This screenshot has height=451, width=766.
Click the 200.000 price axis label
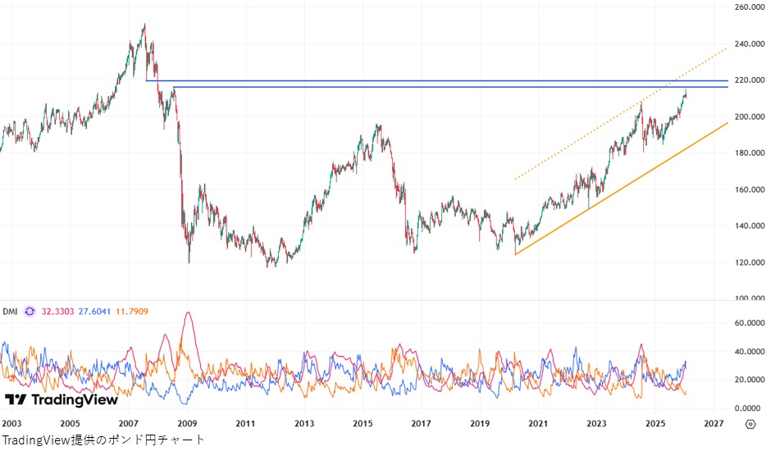click(750, 117)
